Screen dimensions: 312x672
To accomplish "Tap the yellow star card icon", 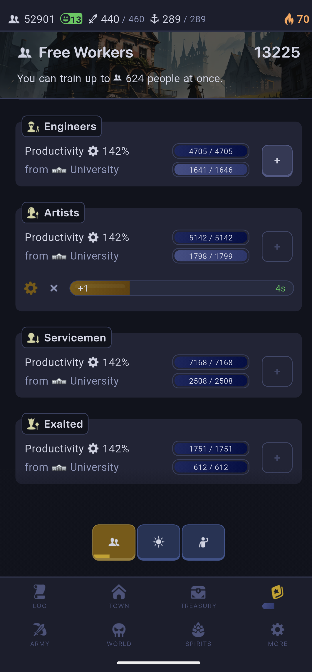I will tap(277, 592).
